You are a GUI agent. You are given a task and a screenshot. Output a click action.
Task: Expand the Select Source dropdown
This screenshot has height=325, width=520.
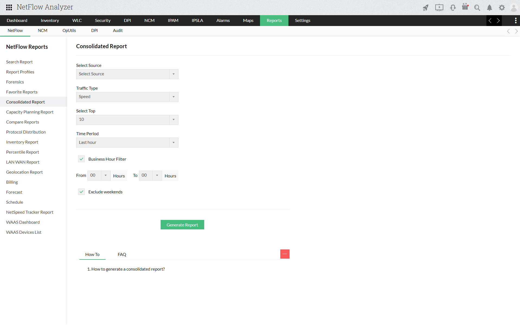click(173, 74)
